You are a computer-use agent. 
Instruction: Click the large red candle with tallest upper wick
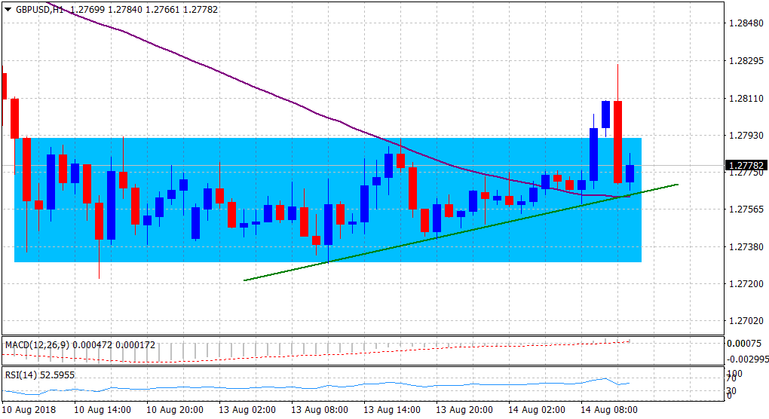(x=617, y=142)
